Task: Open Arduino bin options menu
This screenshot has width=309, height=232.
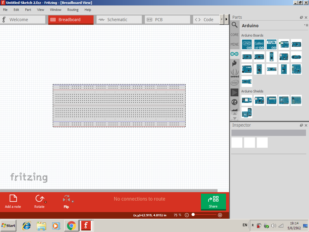Action: coord(306,25)
